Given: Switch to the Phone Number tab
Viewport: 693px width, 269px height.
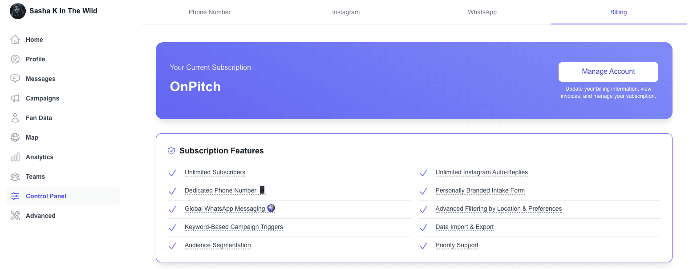Looking at the screenshot, I should click(x=210, y=12).
